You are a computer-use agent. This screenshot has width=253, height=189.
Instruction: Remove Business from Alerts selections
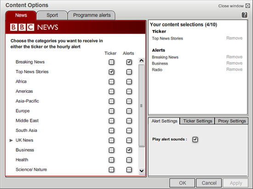234,63
